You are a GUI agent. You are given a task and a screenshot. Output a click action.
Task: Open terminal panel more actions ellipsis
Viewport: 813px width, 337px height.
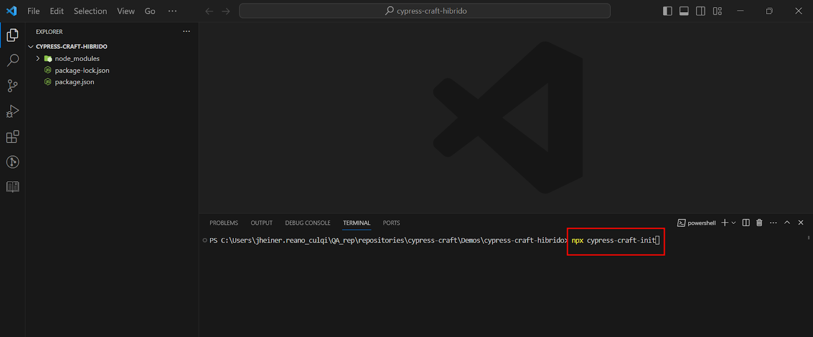click(x=773, y=223)
